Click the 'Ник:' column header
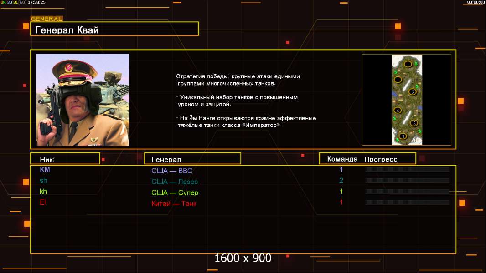 click(65, 158)
